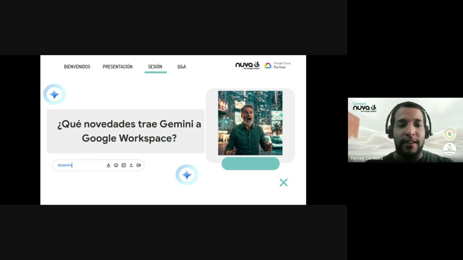Click the '¿Qué novedades trae Gemini' title
Viewport: 463px width, 260px height.
(129, 131)
